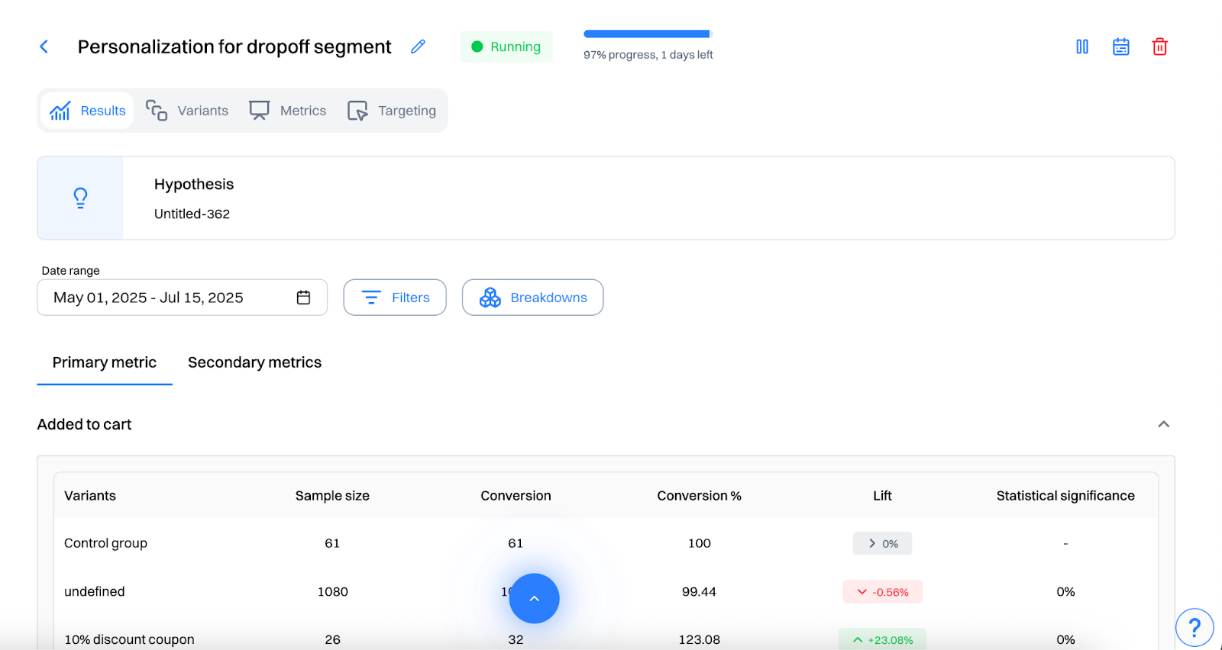Screen dimensions: 1222x650
Task: Select the undefined variant row label
Action: click(x=94, y=592)
